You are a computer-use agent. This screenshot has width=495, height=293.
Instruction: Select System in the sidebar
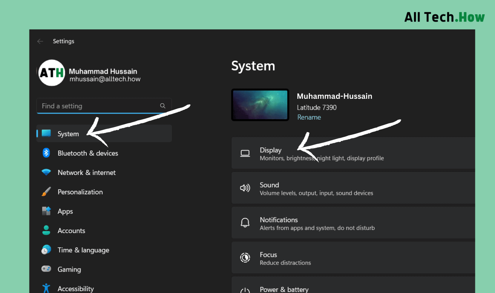pos(68,133)
